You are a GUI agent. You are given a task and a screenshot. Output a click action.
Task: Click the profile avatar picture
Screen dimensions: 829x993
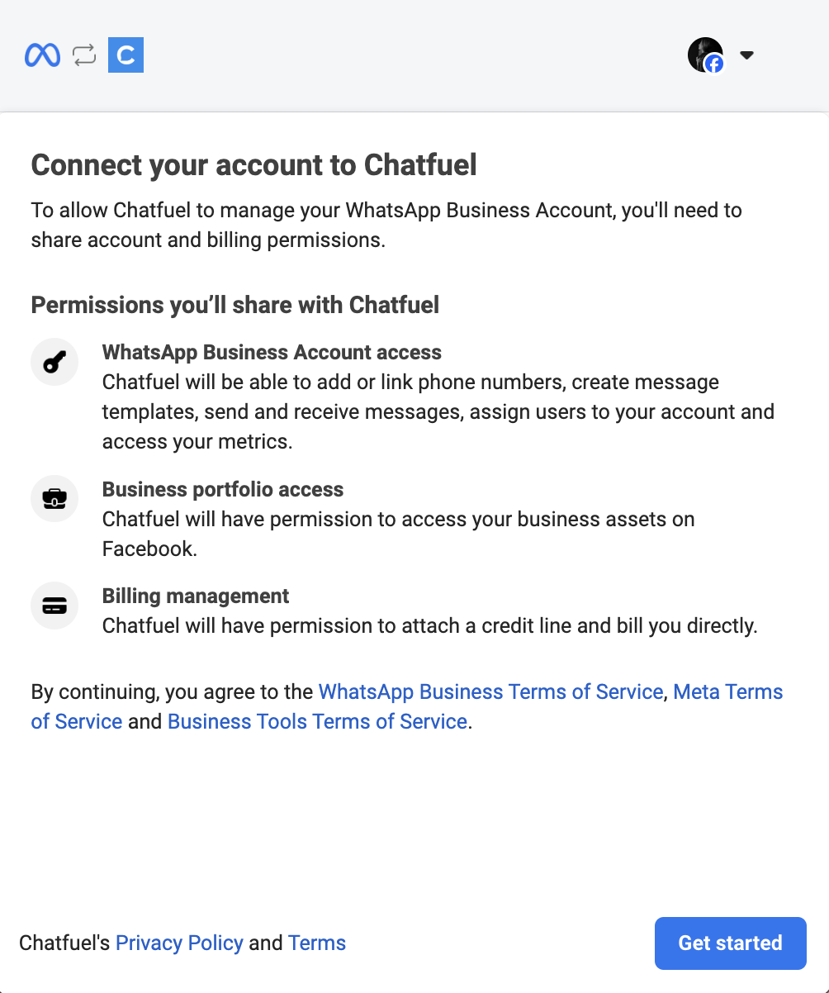[x=705, y=55]
